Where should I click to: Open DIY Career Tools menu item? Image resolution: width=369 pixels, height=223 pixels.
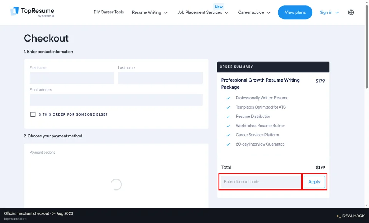coord(109,12)
